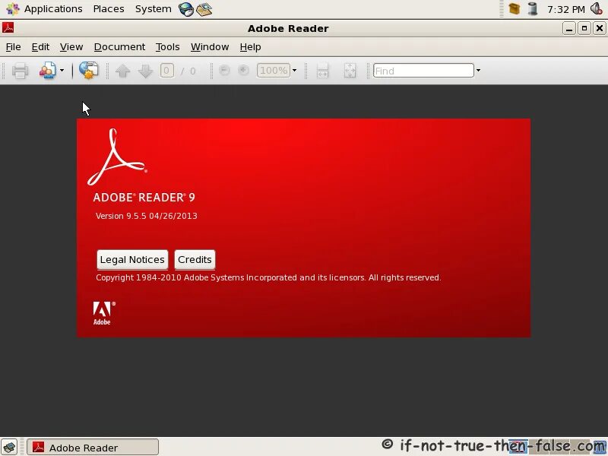Go to next page with down arrow

[145, 71]
